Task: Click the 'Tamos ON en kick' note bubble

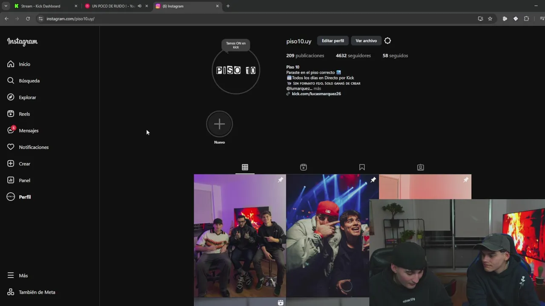Action: tap(236, 45)
